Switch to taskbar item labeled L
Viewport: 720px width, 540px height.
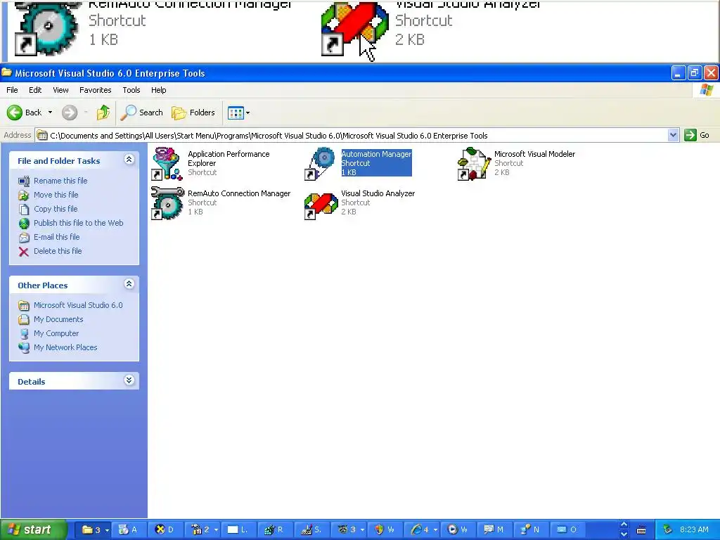point(238,530)
